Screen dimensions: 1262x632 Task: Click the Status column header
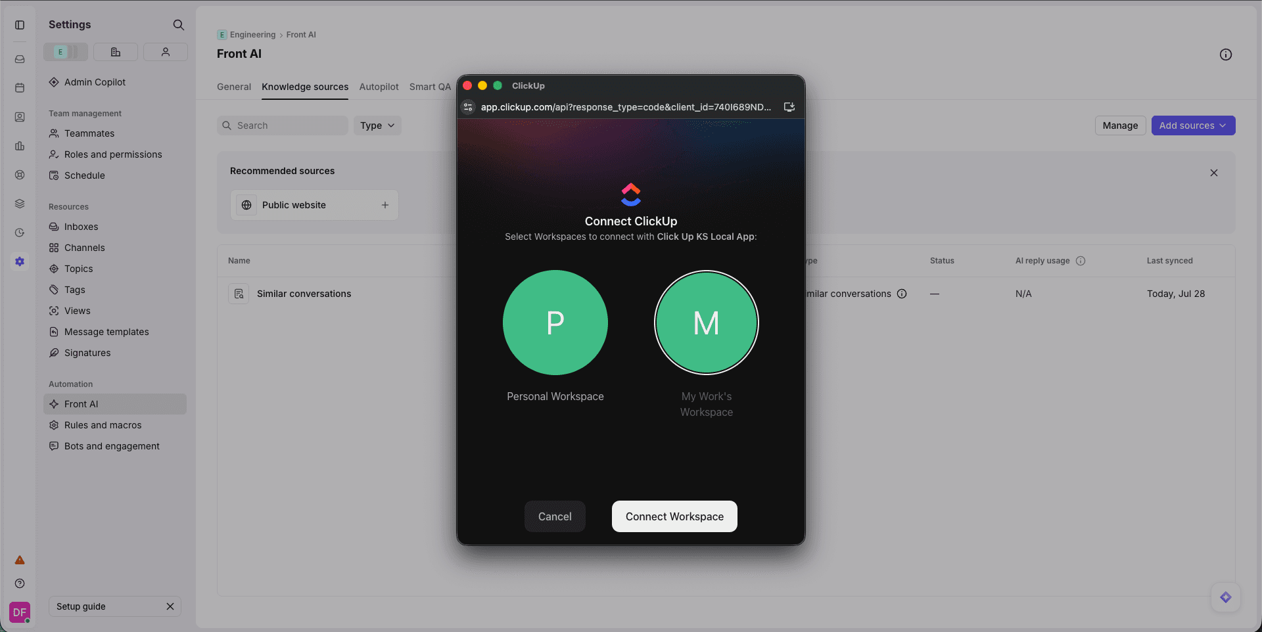coord(942,261)
